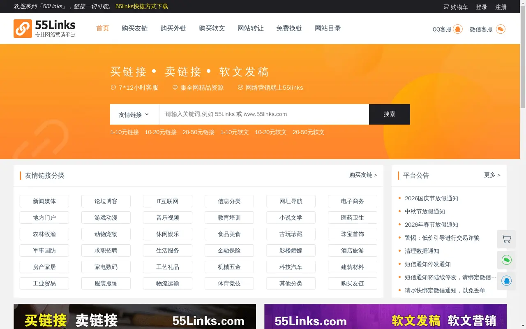
Task: Choose the 科技汽车 category button
Action: 291,267
